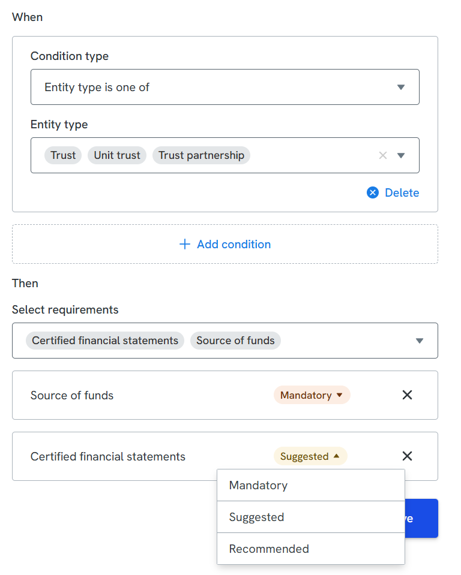461x575 pixels.
Task: Remove the Certified financial statements requirement row
Action: click(x=407, y=456)
